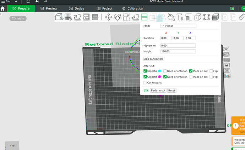Click the Rotation X input field
The width and height of the screenshot is (245, 150).
pos(166,38)
